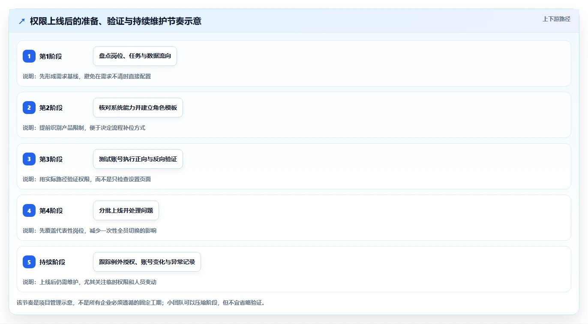The height and width of the screenshot is (324, 588).
Task: Click the note 提前识别产品限制，便于决定流程补位方式
Action: click(x=92, y=128)
